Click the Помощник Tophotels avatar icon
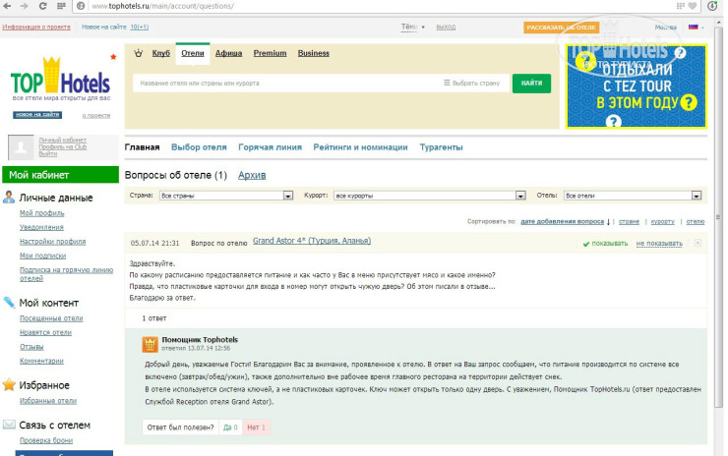This screenshot has width=728, height=456. [x=150, y=344]
